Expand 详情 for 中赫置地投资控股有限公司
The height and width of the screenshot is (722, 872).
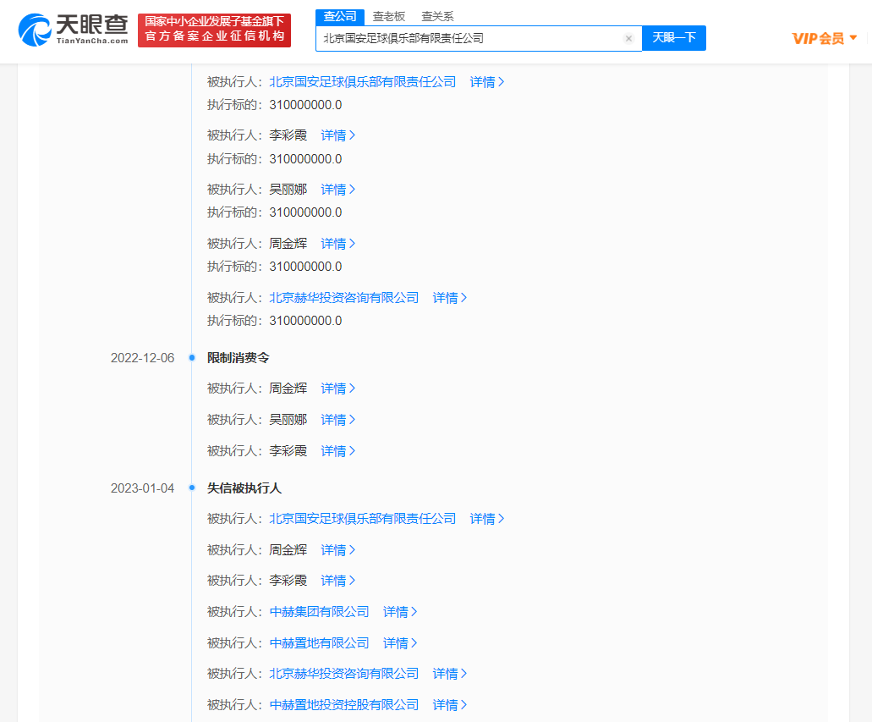(x=450, y=705)
